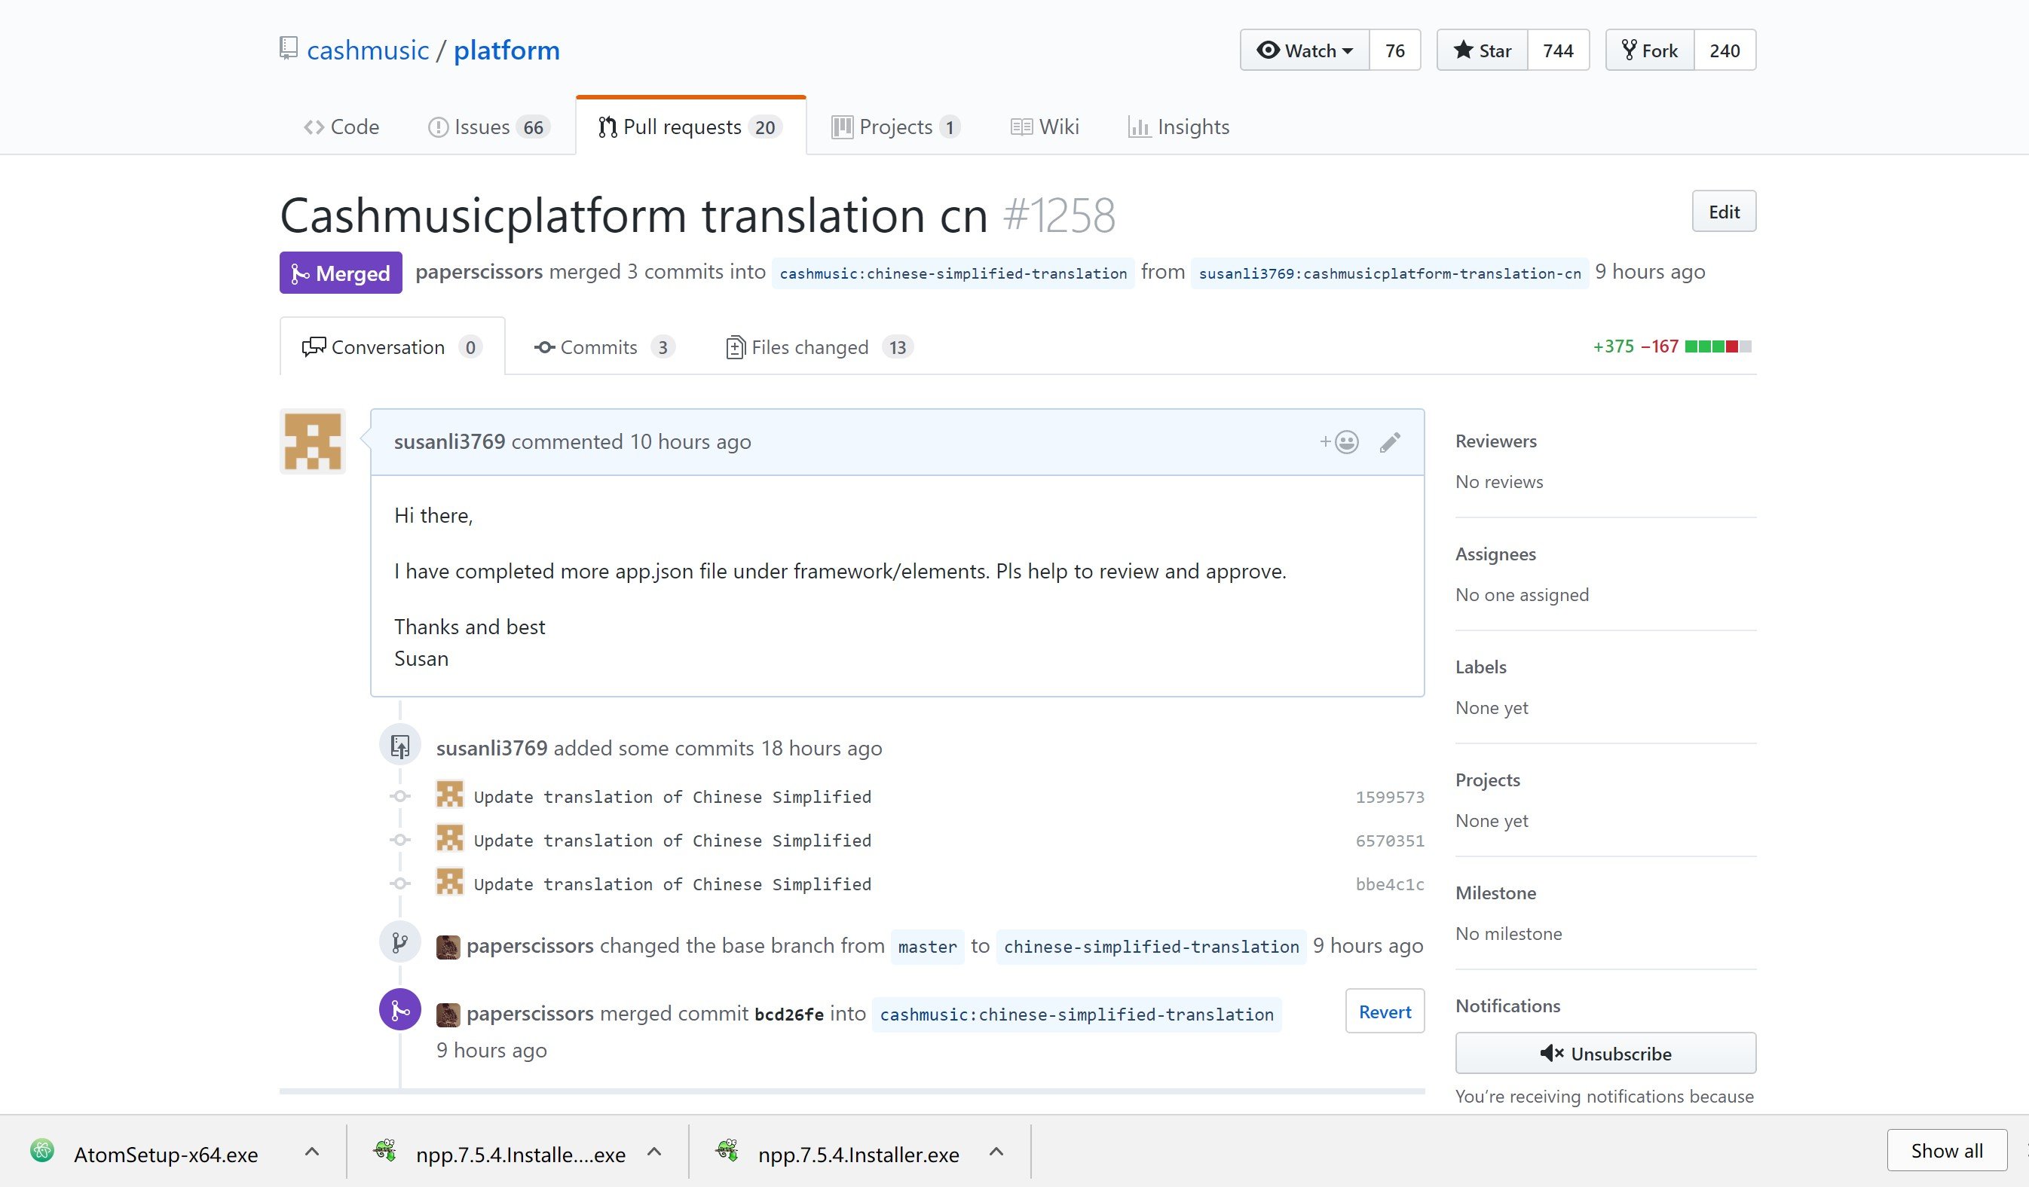Image resolution: width=2029 pixels, height=1187 pixels.
Task: Switch to the Code tab
Action: click(341, 127)
